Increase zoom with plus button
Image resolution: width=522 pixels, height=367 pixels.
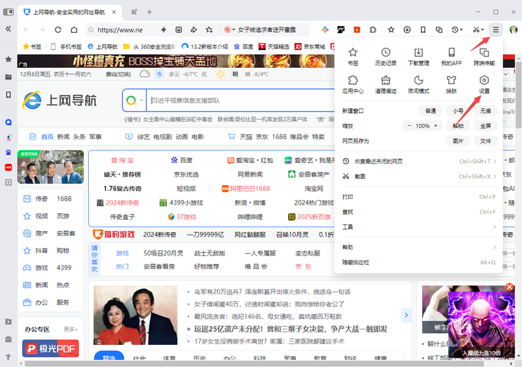point(435,126)
